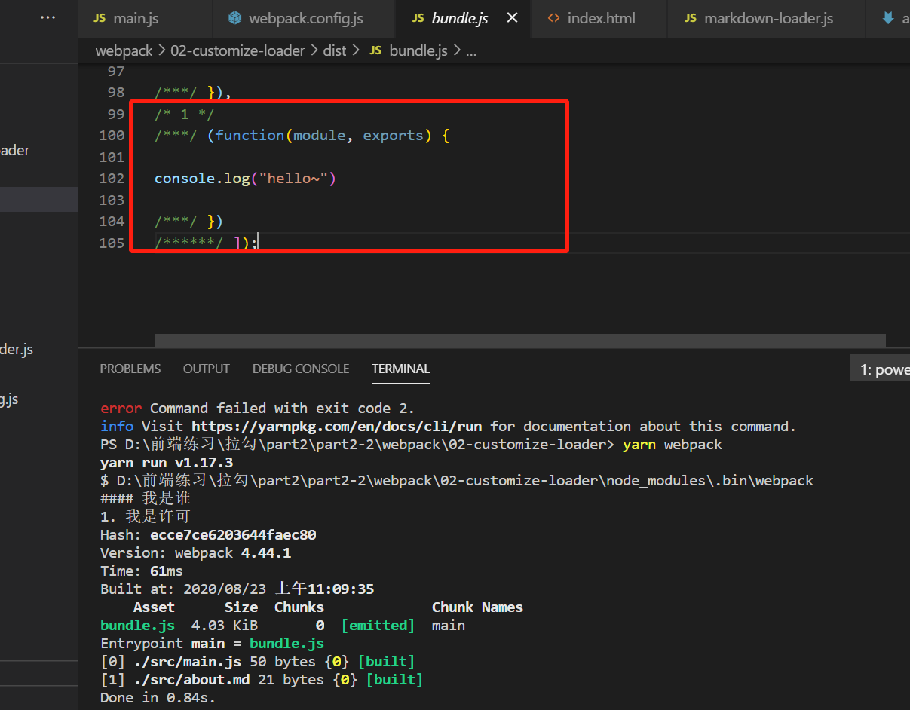Click the webpack breadcrumb segment
This screenshot has width=910, height=710.
[x=124, y=50]
